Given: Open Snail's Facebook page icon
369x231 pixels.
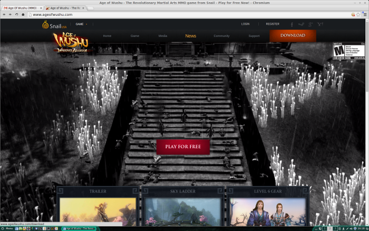Looking at the screenshot, I should coord(292,24).
